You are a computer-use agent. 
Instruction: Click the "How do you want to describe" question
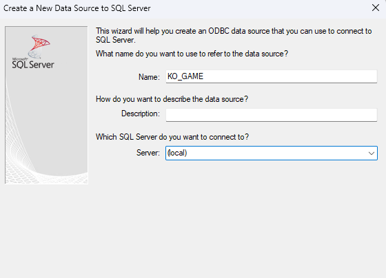(x=172, y=99)
